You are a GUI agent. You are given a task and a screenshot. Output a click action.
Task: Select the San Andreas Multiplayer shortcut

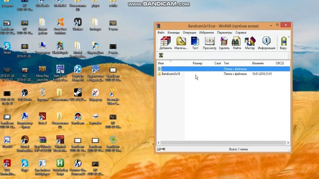pyautogui.click(x=42, y=167)
